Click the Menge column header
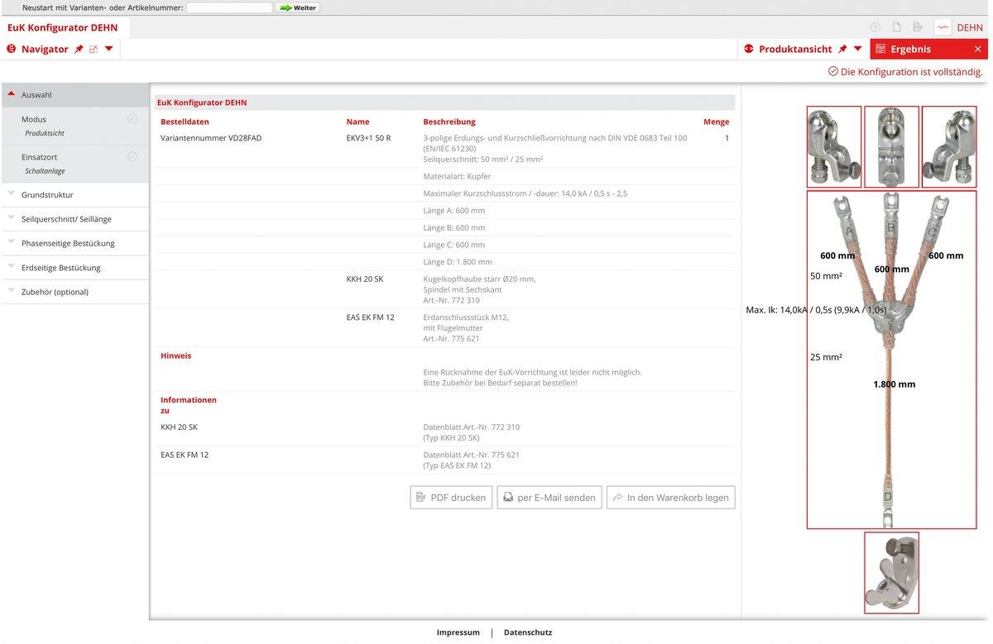 pyautogui.click(x=716, y=122)
